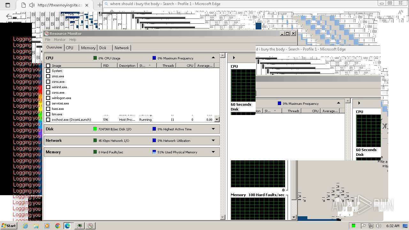Open the Monitor menu in Resource Monitor
This screenshot has width=409, height=230.
pos(60,40)
